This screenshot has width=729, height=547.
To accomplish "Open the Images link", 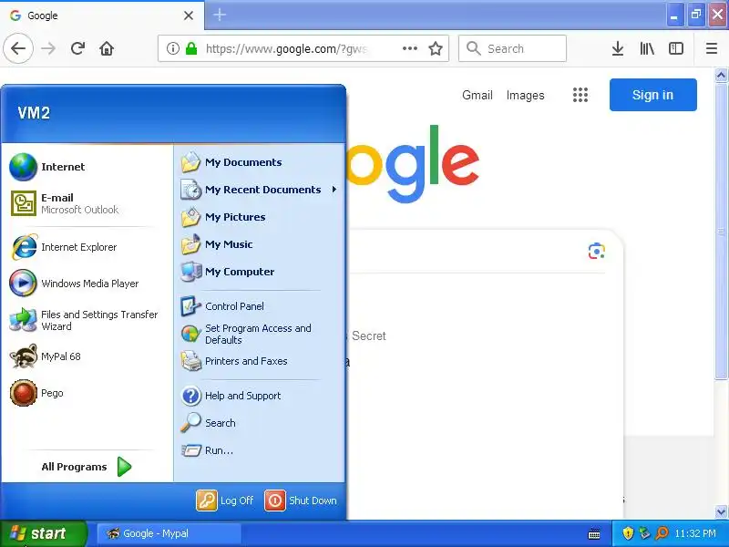I will 525,95.
